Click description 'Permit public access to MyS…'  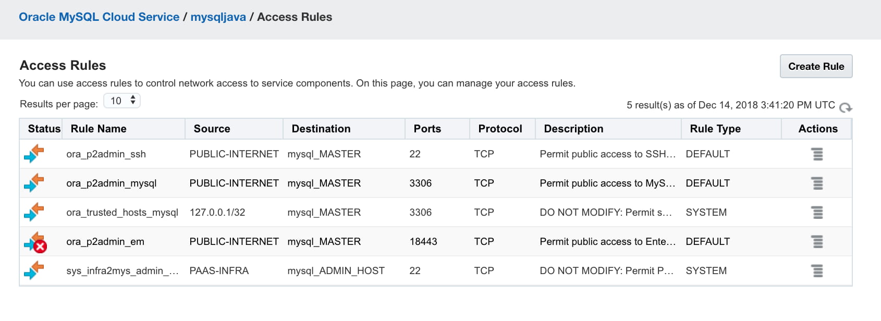pyautogui.click(x=608, y=183)
